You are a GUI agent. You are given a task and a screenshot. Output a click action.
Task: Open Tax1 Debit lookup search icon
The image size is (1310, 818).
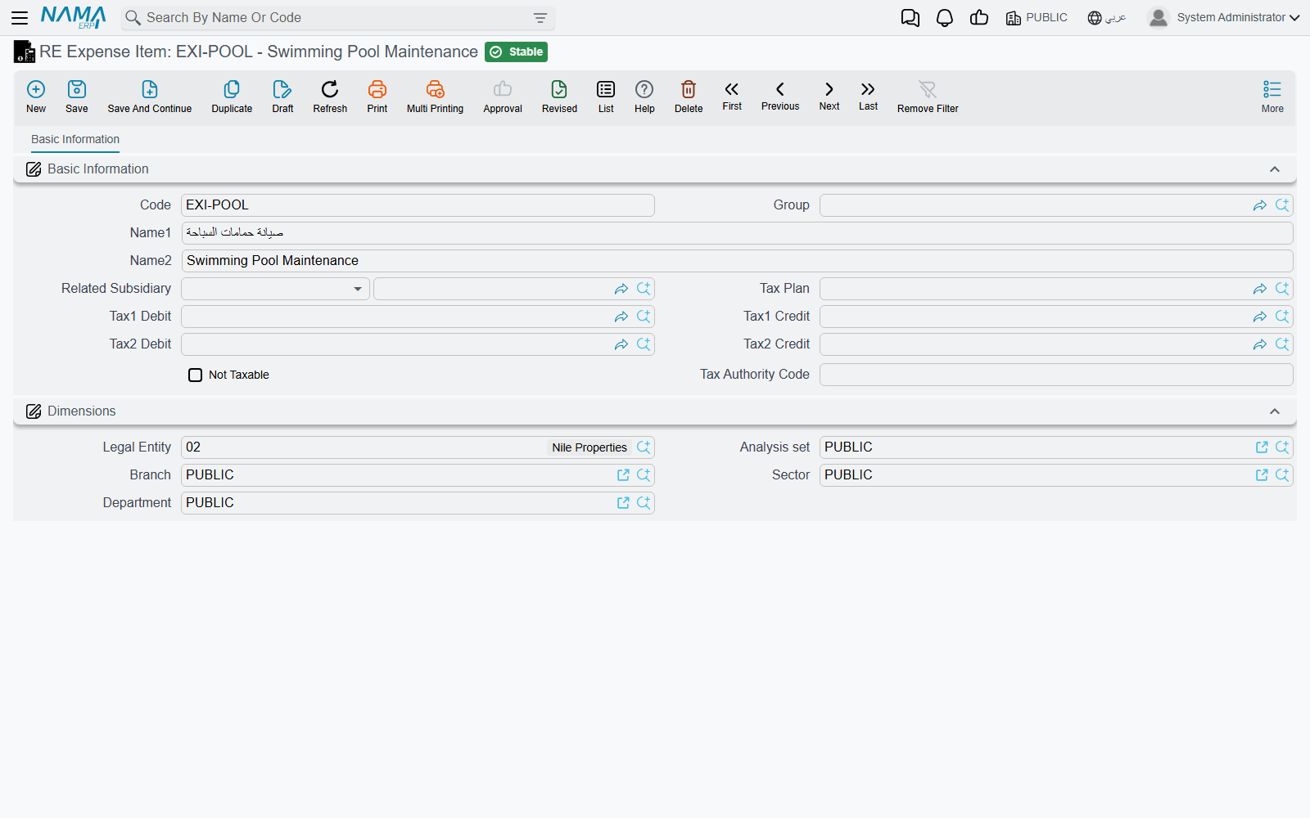click(644, 317)
